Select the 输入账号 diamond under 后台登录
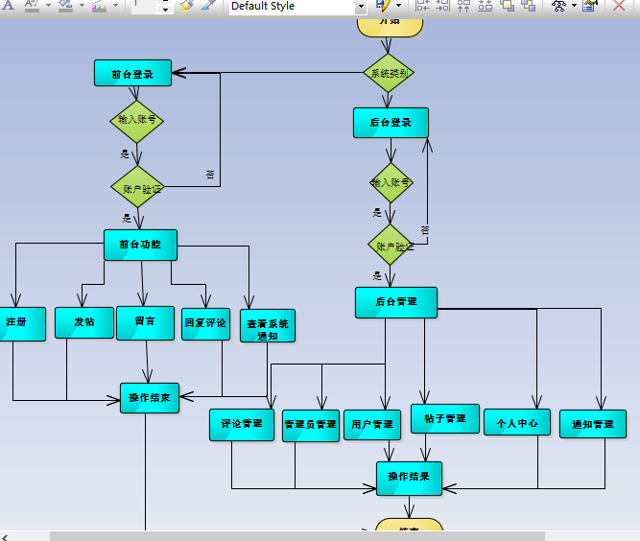Screen dimensions: 640x541 tap(391, 183)
